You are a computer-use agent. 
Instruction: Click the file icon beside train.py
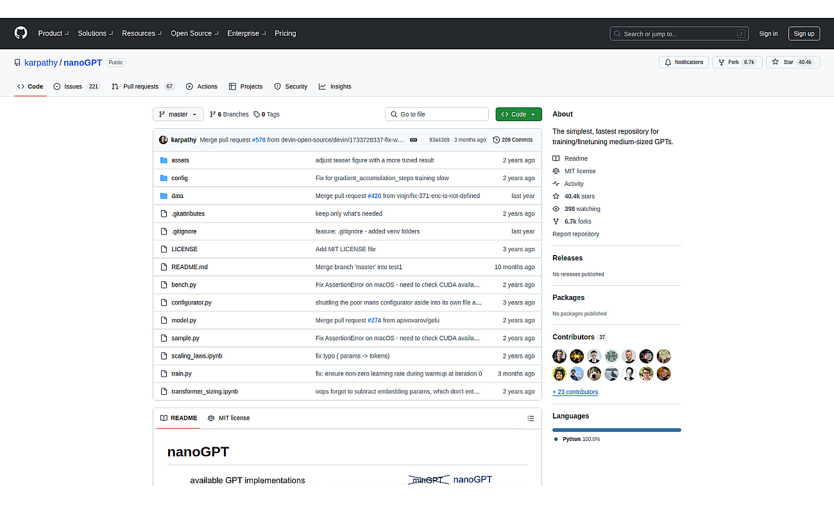[x=164, y=374]
